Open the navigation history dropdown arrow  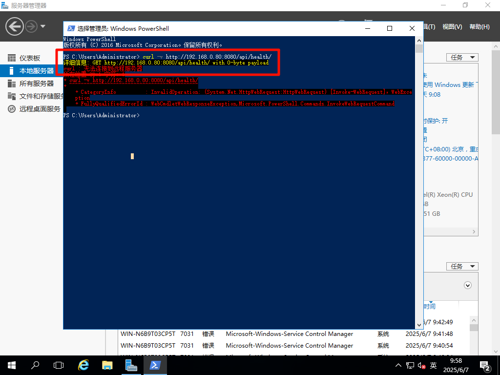43,26
